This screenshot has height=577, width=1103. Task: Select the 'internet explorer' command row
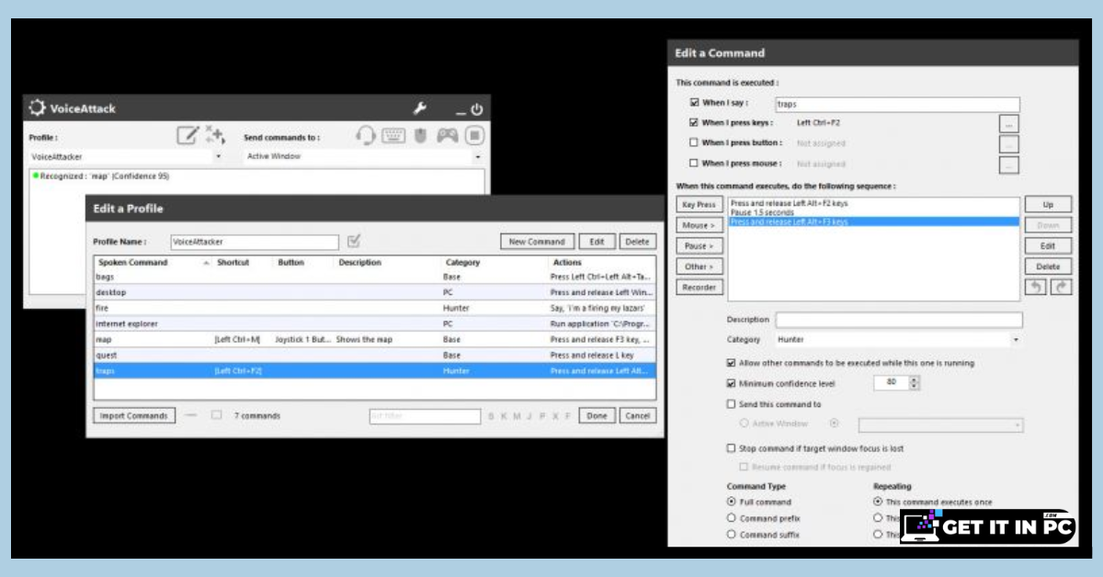(x=375, y=323)
